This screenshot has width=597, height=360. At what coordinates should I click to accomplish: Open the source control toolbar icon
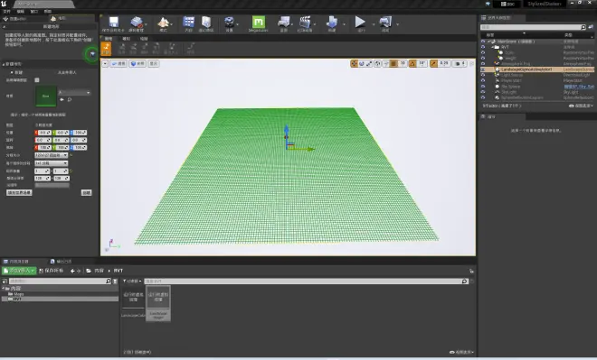click(x=137, y=23)
